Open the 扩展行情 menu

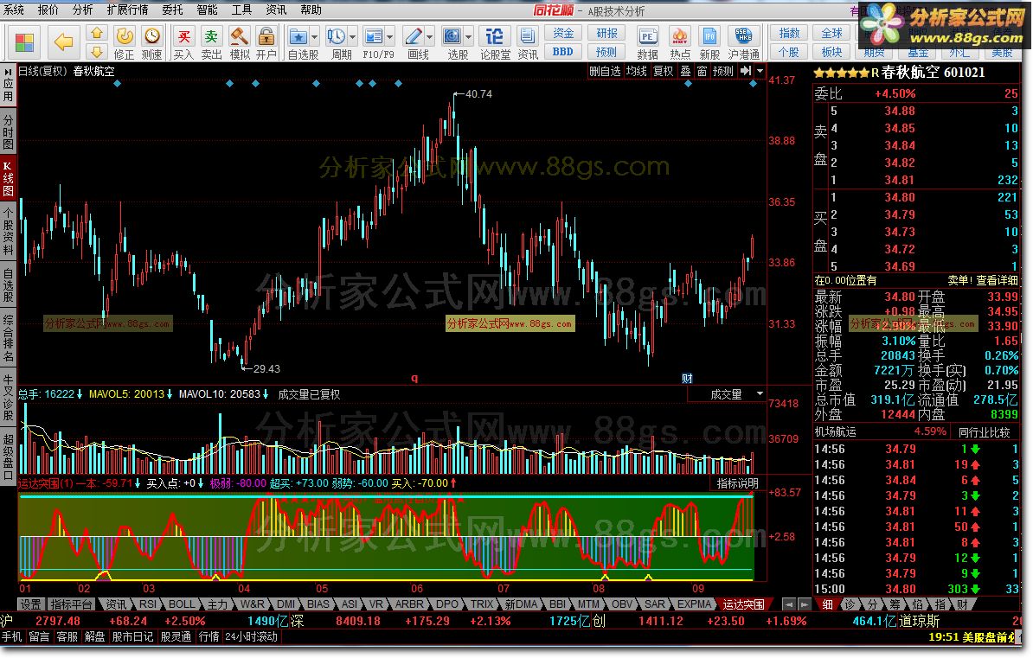pos(128,10)
